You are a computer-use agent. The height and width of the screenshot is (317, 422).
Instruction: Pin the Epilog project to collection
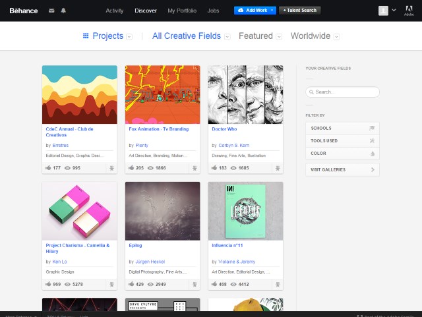click(195, 285)
